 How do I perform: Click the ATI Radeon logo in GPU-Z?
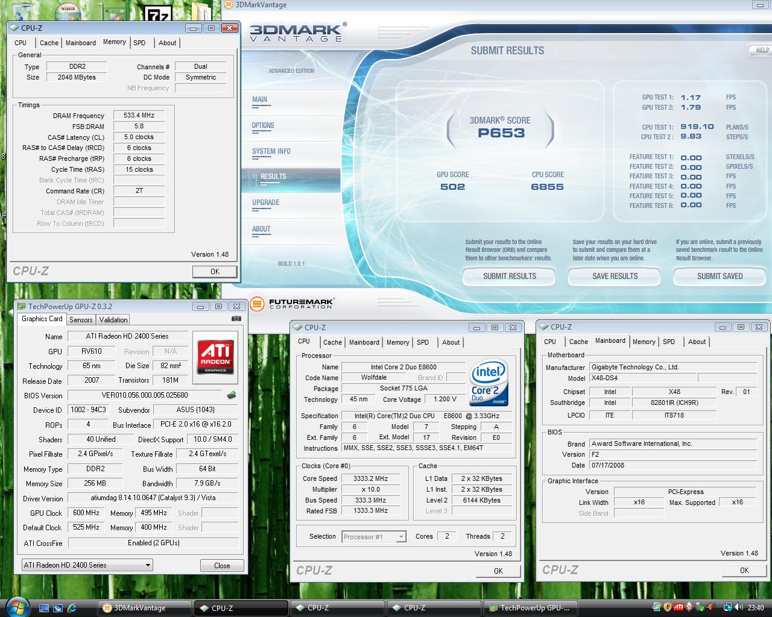216,357
